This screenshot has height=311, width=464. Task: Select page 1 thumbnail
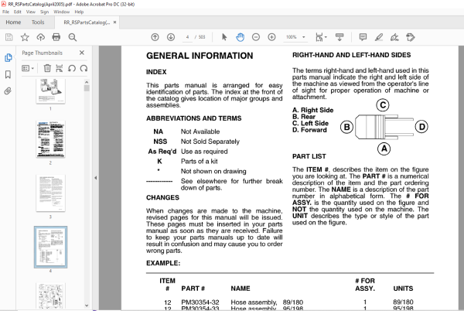50,91
